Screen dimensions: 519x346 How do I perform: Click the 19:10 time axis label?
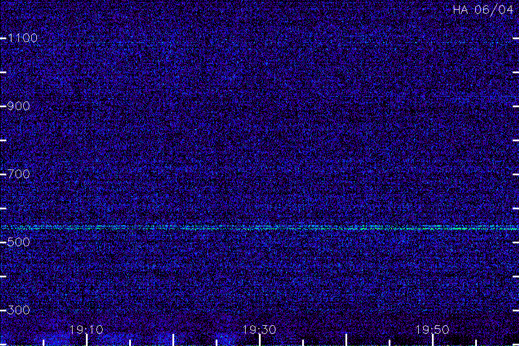click(86, 330)
